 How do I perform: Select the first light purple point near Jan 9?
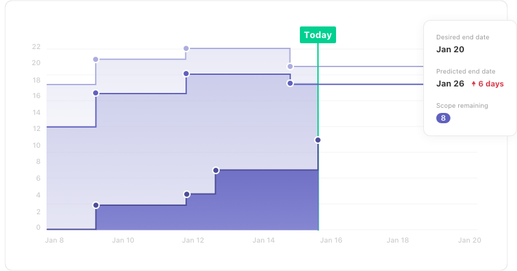96,59
